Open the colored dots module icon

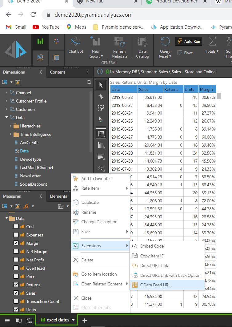coord(56,41)
